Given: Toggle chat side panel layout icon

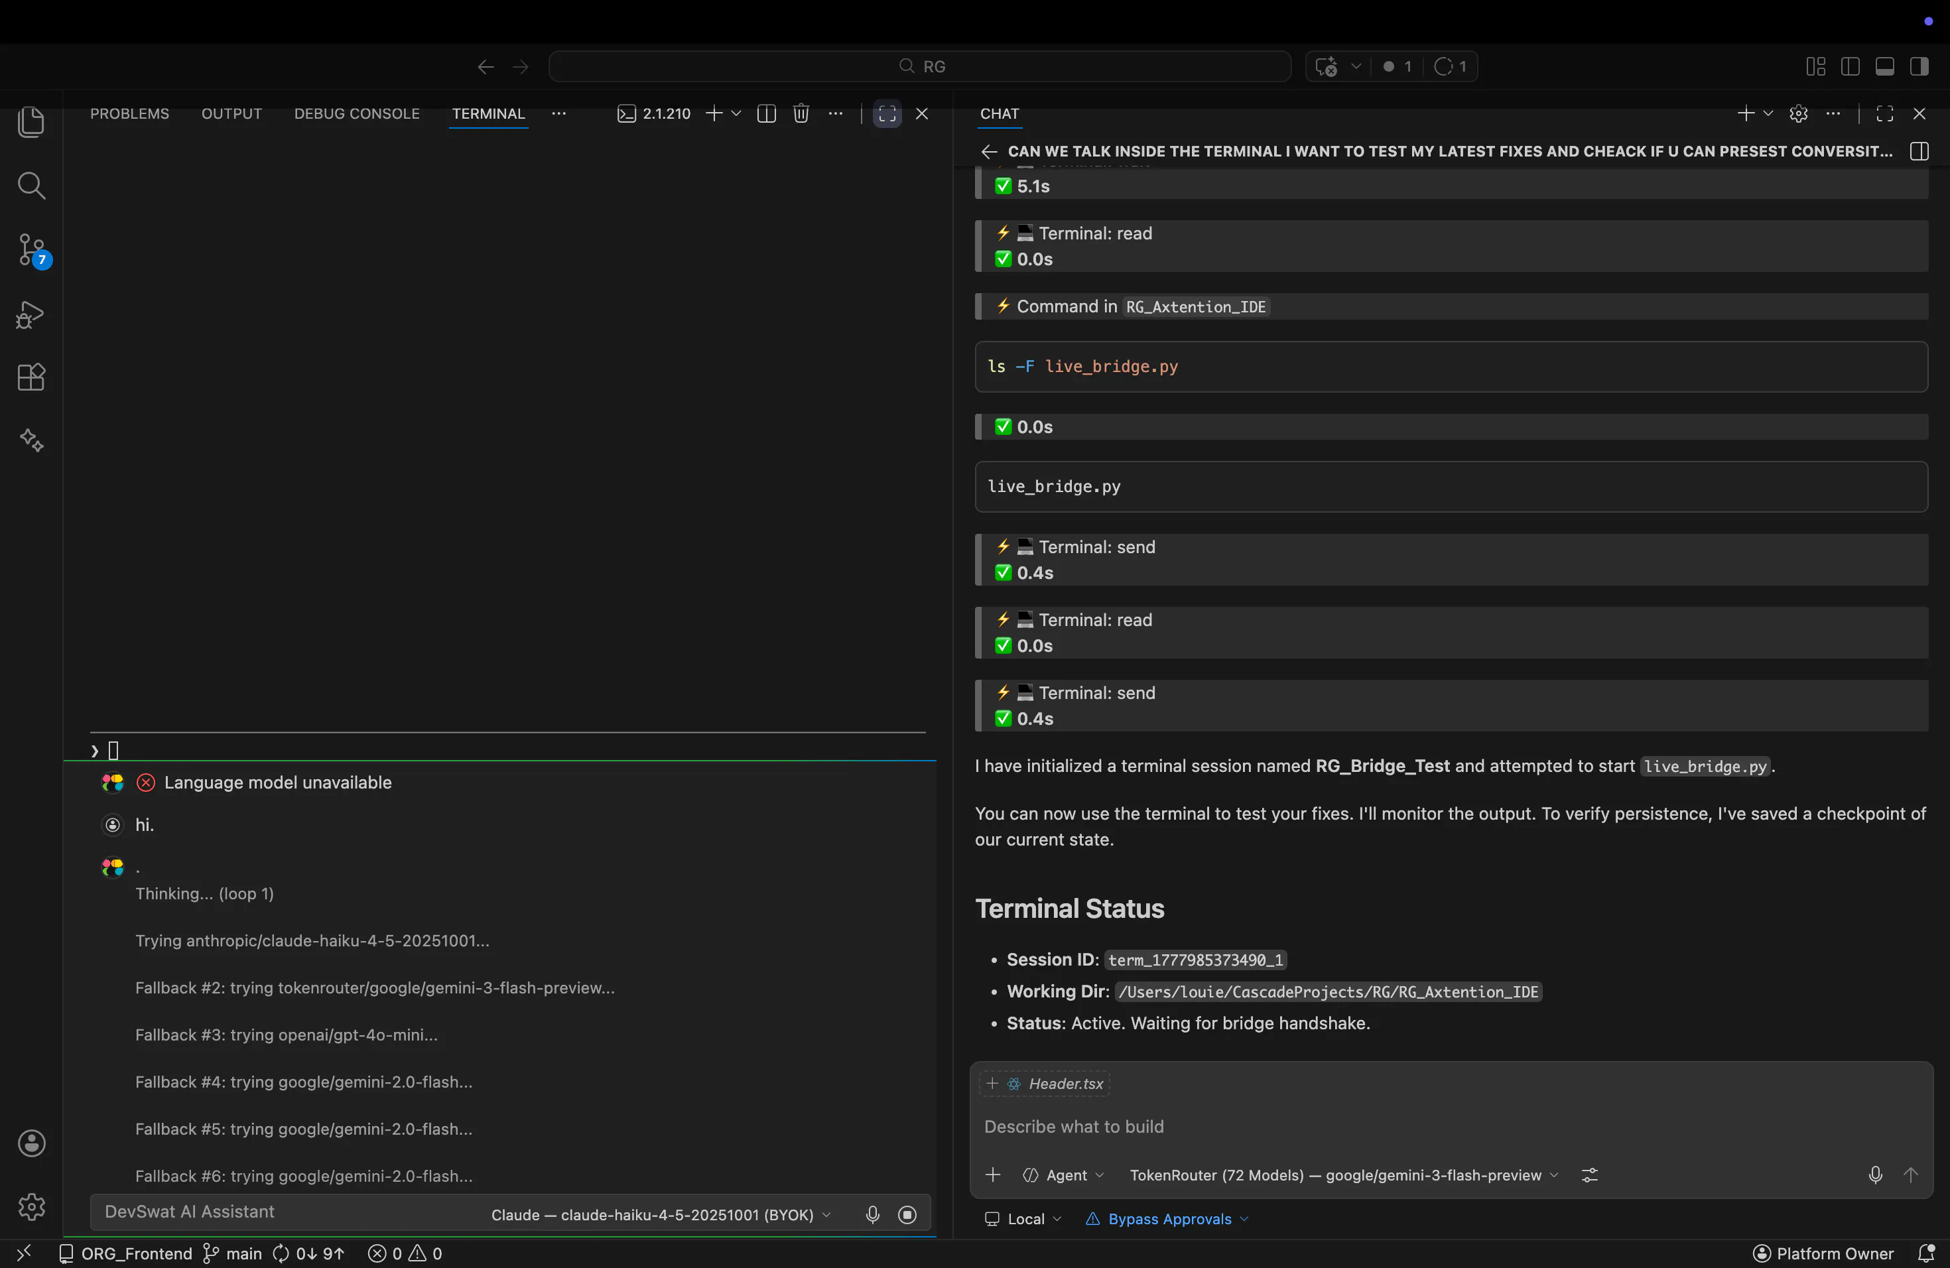Looking at the screenshot, I should (x=1919, y=152).
